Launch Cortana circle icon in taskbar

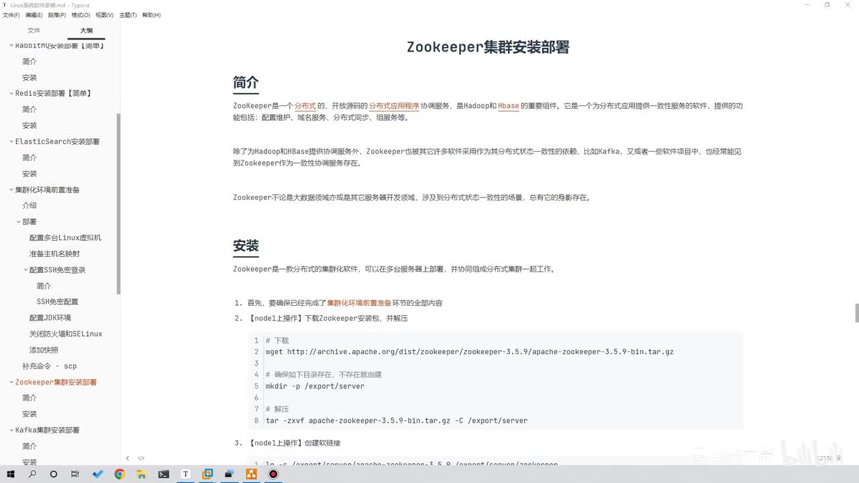coord(54,474)
